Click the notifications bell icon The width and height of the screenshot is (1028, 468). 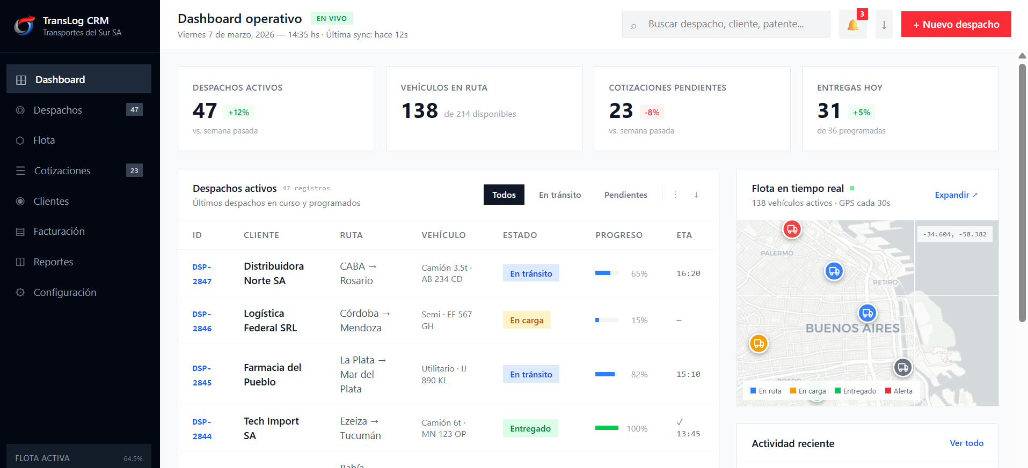[852, 25]
